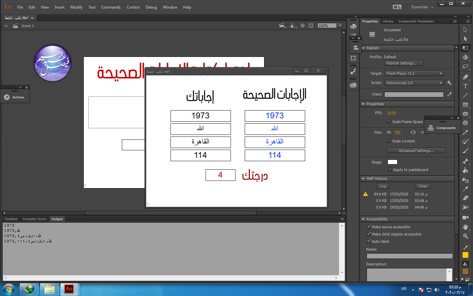Open the Edit Symbols dropdown
The image size is (473, 296).
click(293, 26)
